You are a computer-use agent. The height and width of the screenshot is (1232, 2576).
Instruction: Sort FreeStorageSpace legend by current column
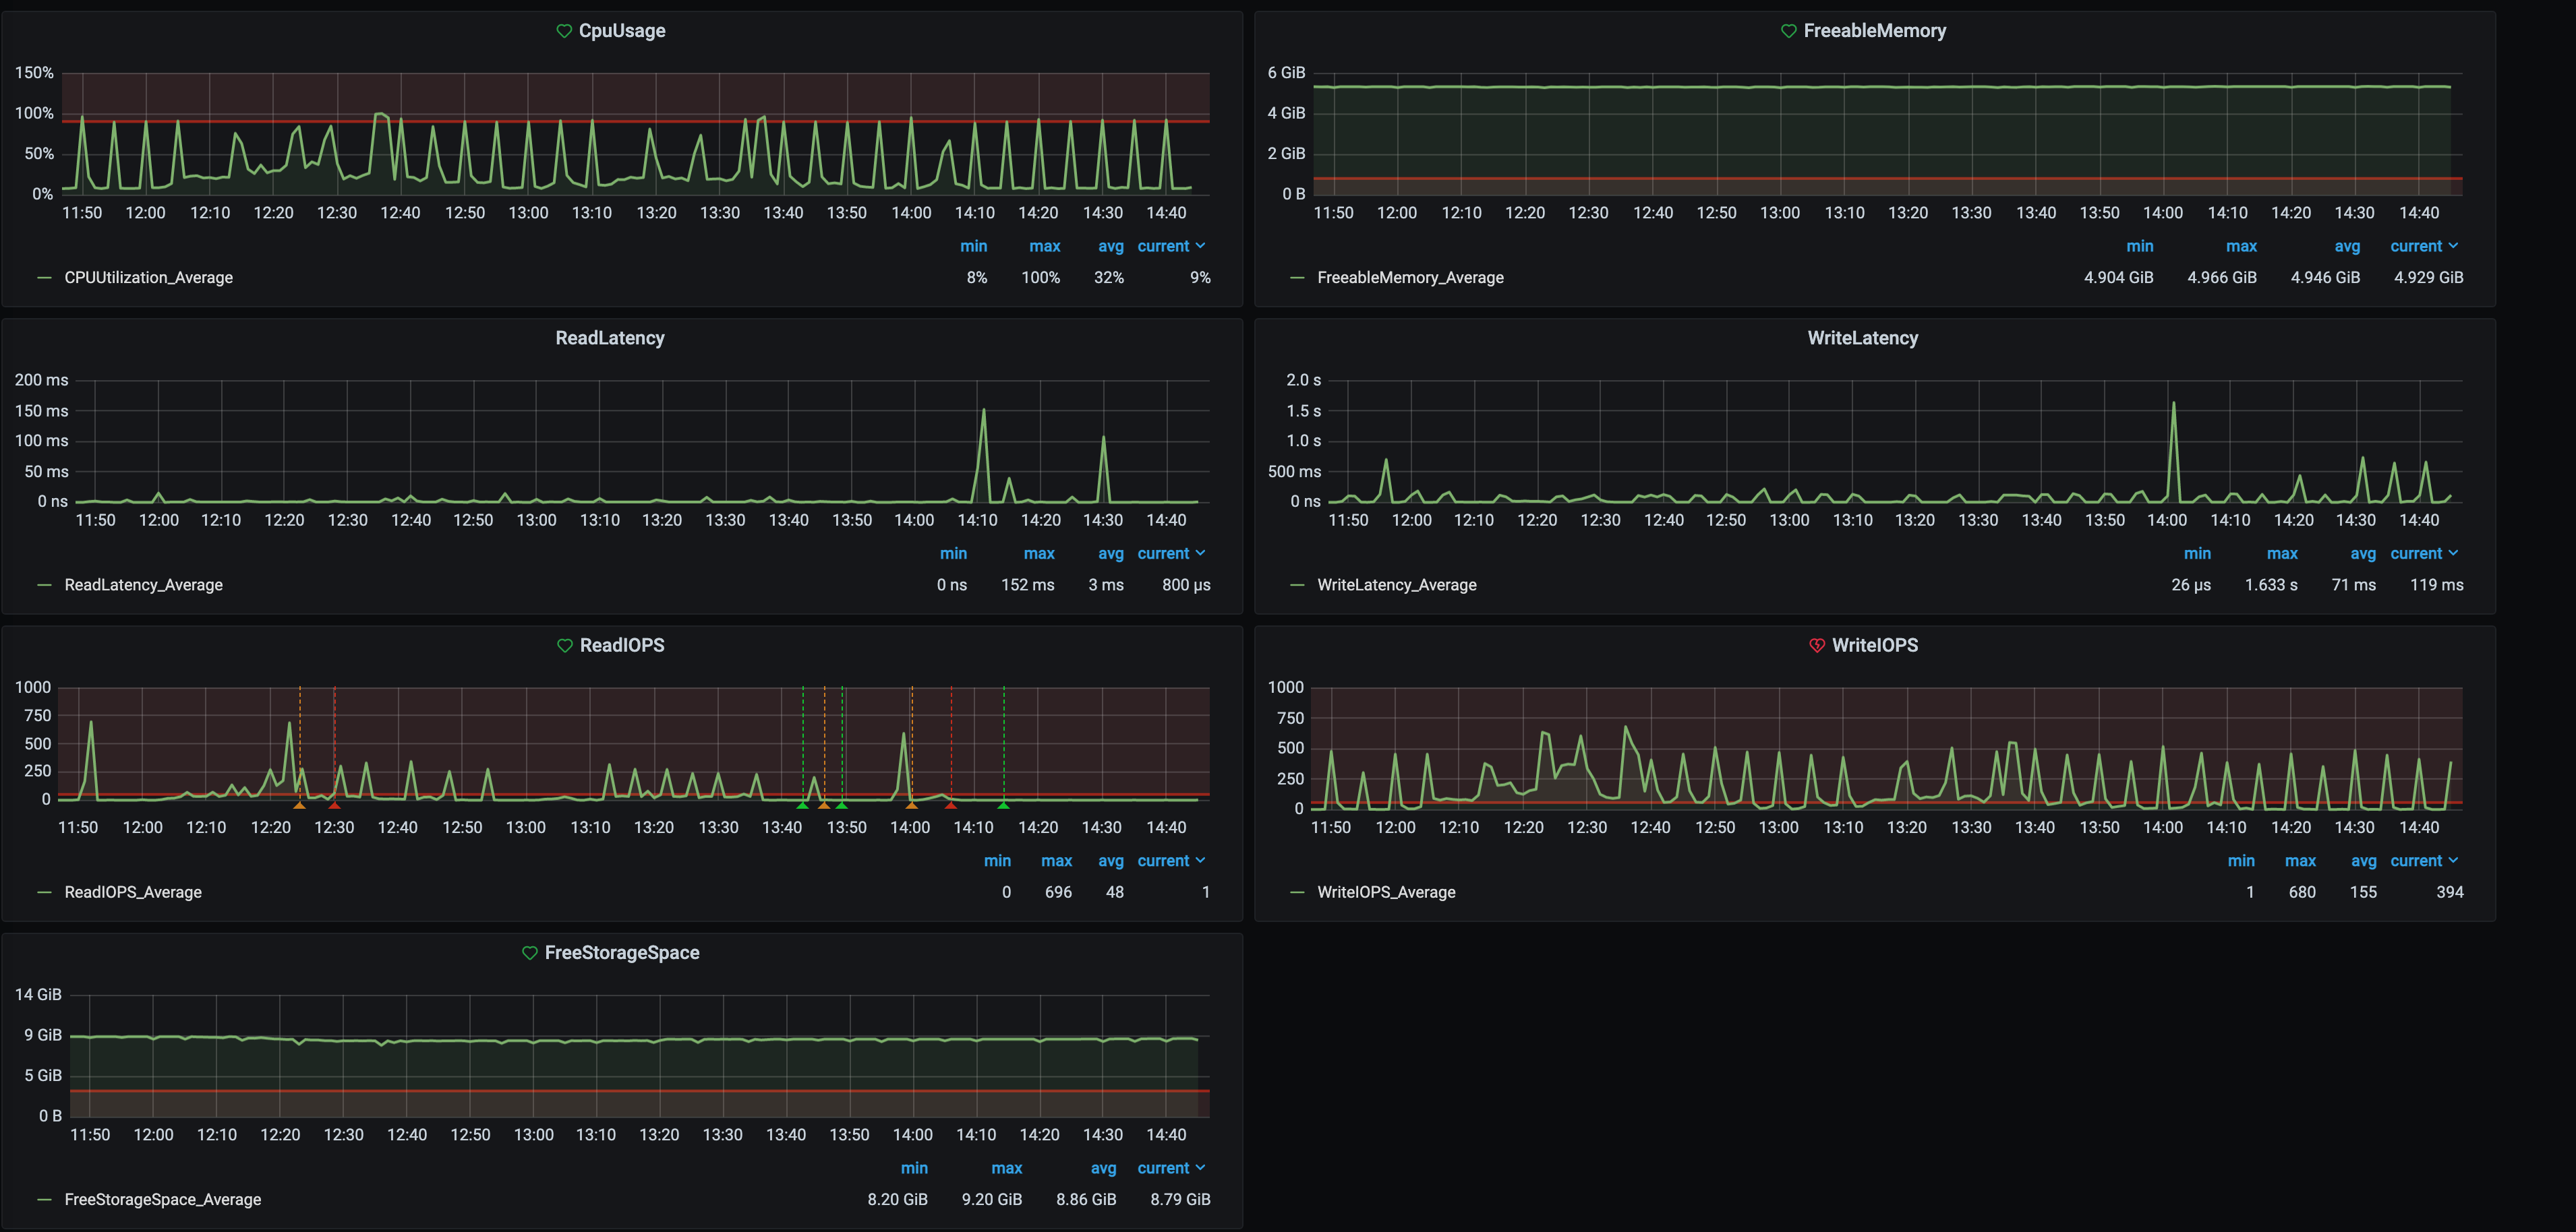pos(1171,1169)
